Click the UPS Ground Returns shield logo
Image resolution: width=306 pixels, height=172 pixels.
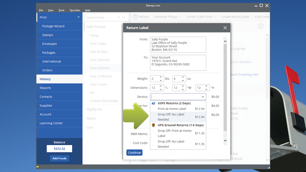pyautogui.click(x=154, y=125)
